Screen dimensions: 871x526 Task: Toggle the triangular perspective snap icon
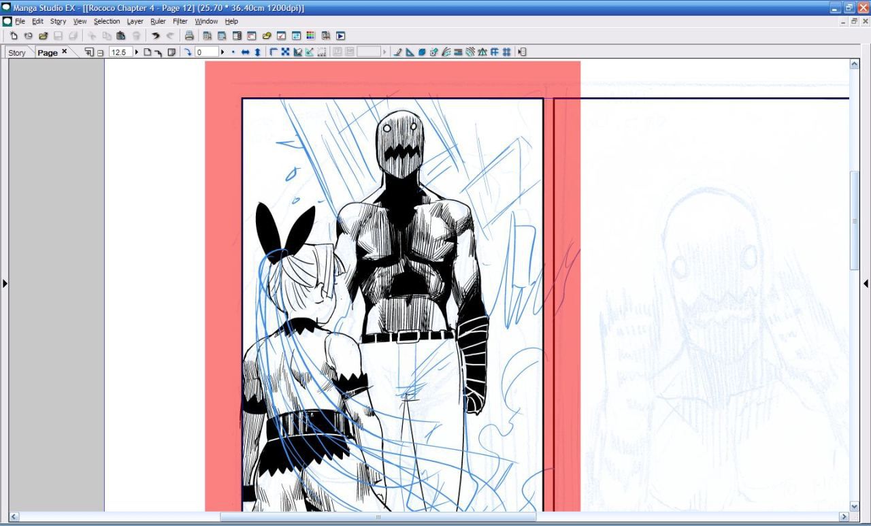pos(482,52)
